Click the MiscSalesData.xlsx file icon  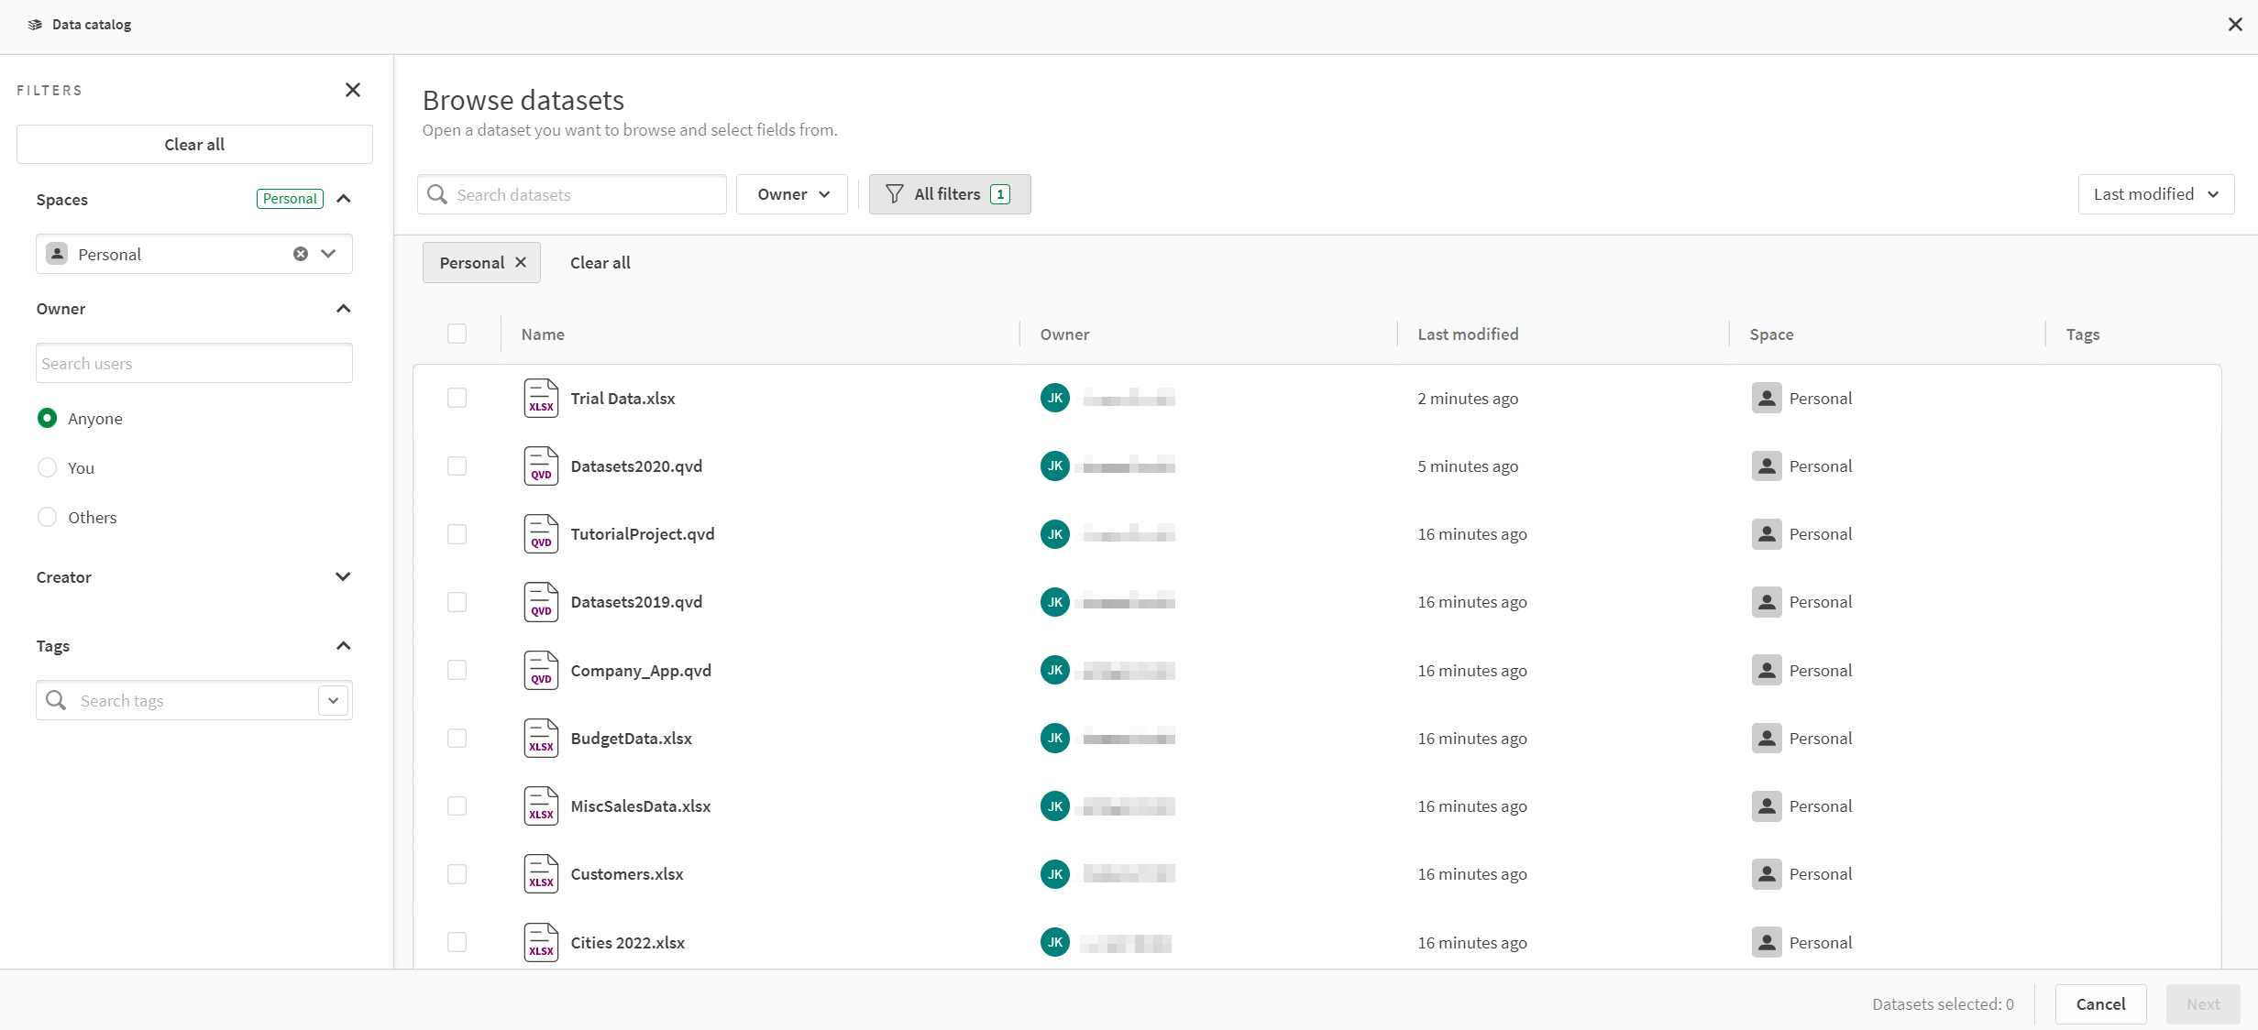pyautogui.click(x=540, y=805)
